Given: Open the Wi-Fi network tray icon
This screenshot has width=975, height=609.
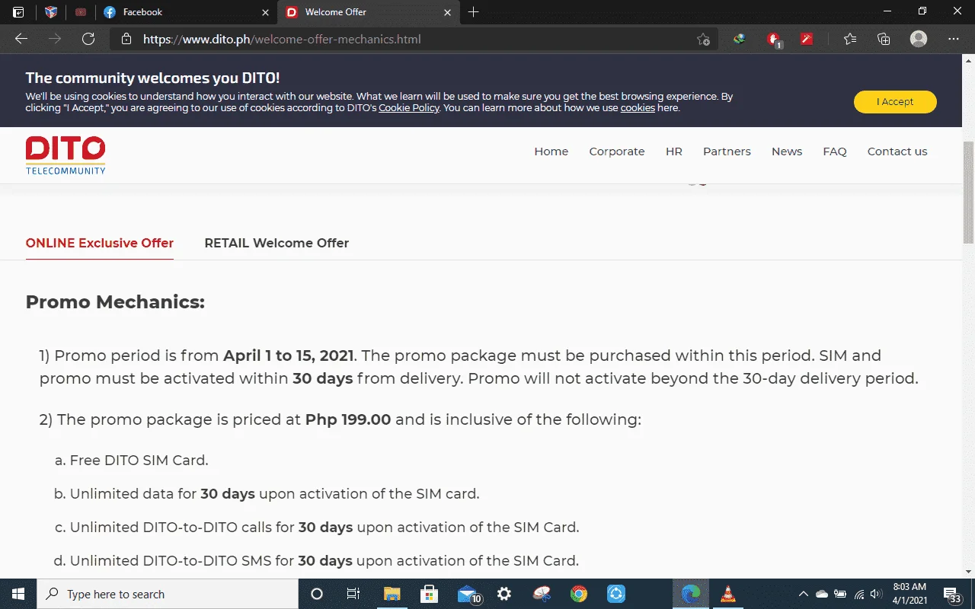Looking at the screenshot, I should click(859, 594).
